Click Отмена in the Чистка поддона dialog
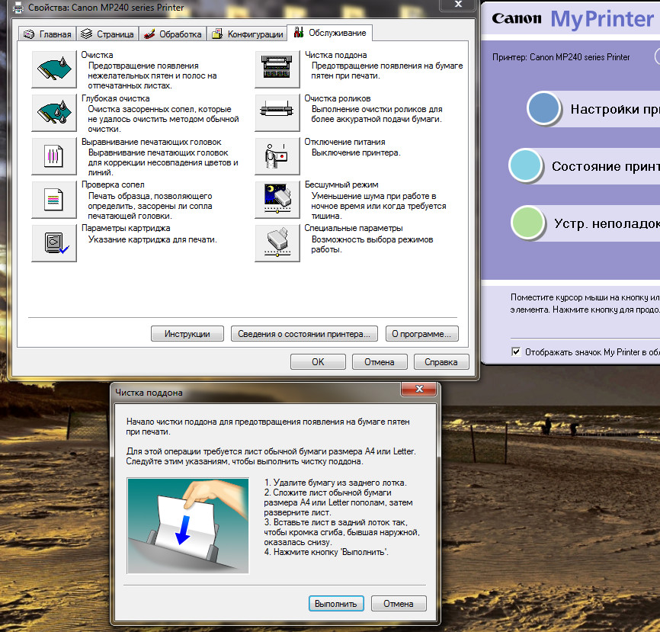This screenshot has height=632, width=660. click(x=398, y=604)
